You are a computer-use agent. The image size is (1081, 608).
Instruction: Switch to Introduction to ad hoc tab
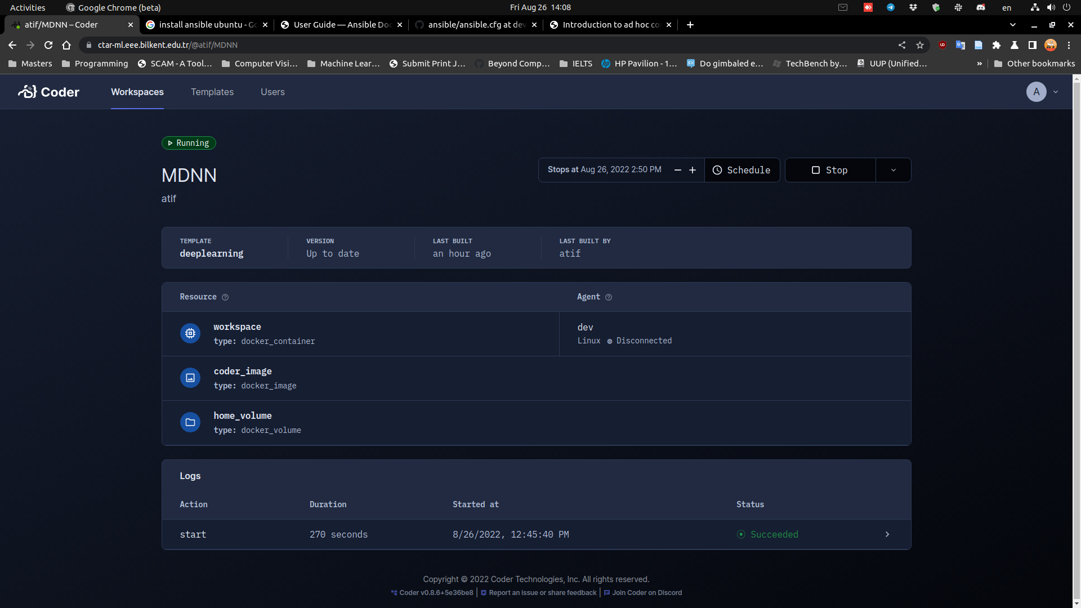point(610,25)
